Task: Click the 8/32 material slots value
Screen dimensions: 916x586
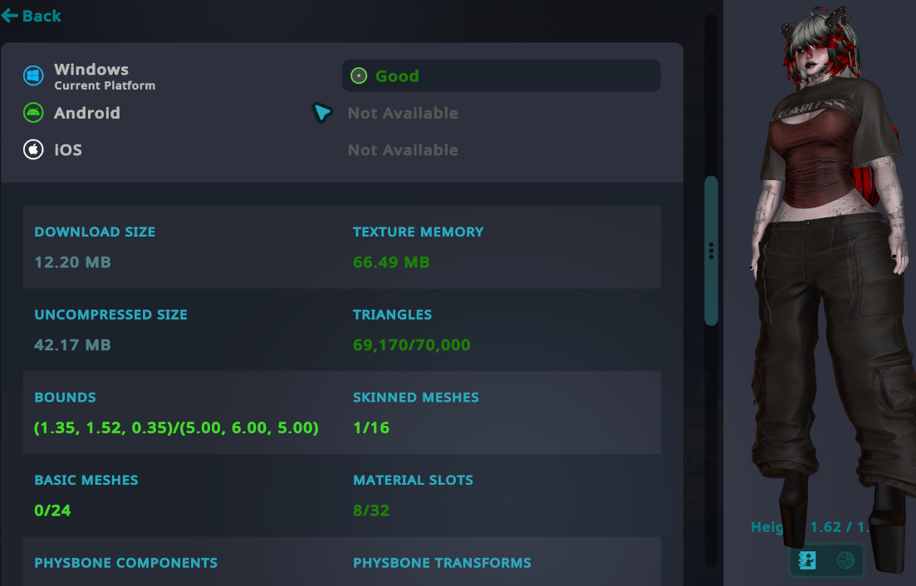Action: pyautogui.click(x=371, y=510)
